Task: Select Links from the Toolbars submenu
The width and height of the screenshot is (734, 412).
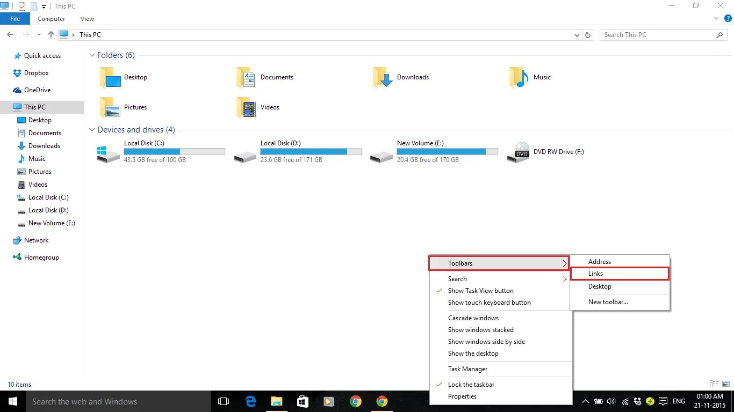Action: (x=595, y=274)
